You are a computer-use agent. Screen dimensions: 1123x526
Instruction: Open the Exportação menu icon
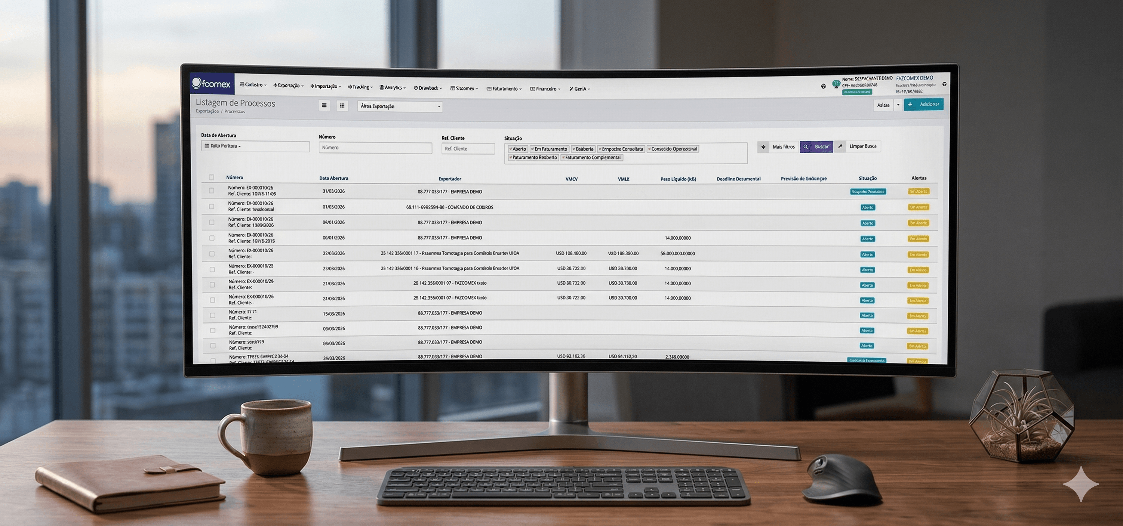pyautogui.click(x=275, y=86)
